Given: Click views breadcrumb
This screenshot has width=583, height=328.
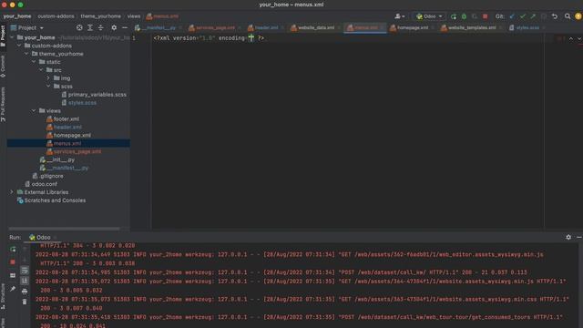Looking at the screenshot, I should click(x=134, y=16).
